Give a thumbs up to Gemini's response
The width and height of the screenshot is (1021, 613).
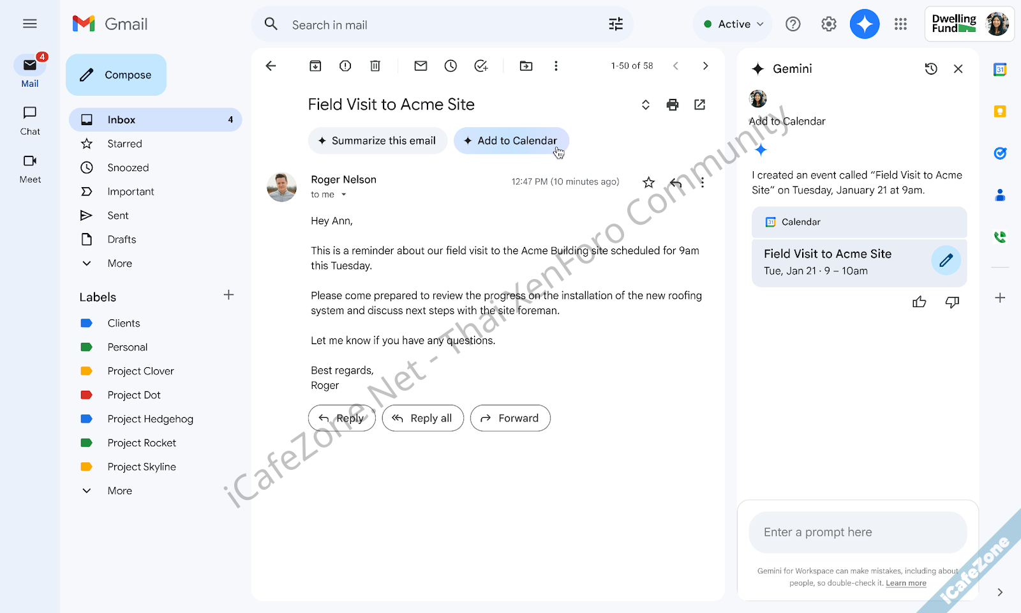919,302
